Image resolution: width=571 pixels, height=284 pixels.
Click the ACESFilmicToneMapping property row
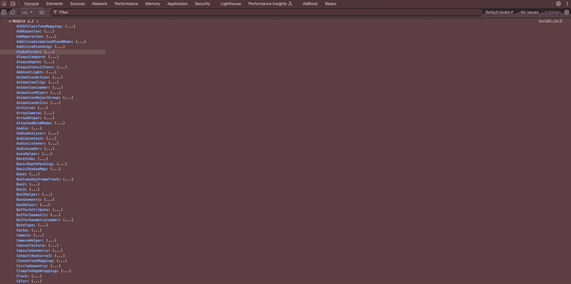click(x=46, y=26)
